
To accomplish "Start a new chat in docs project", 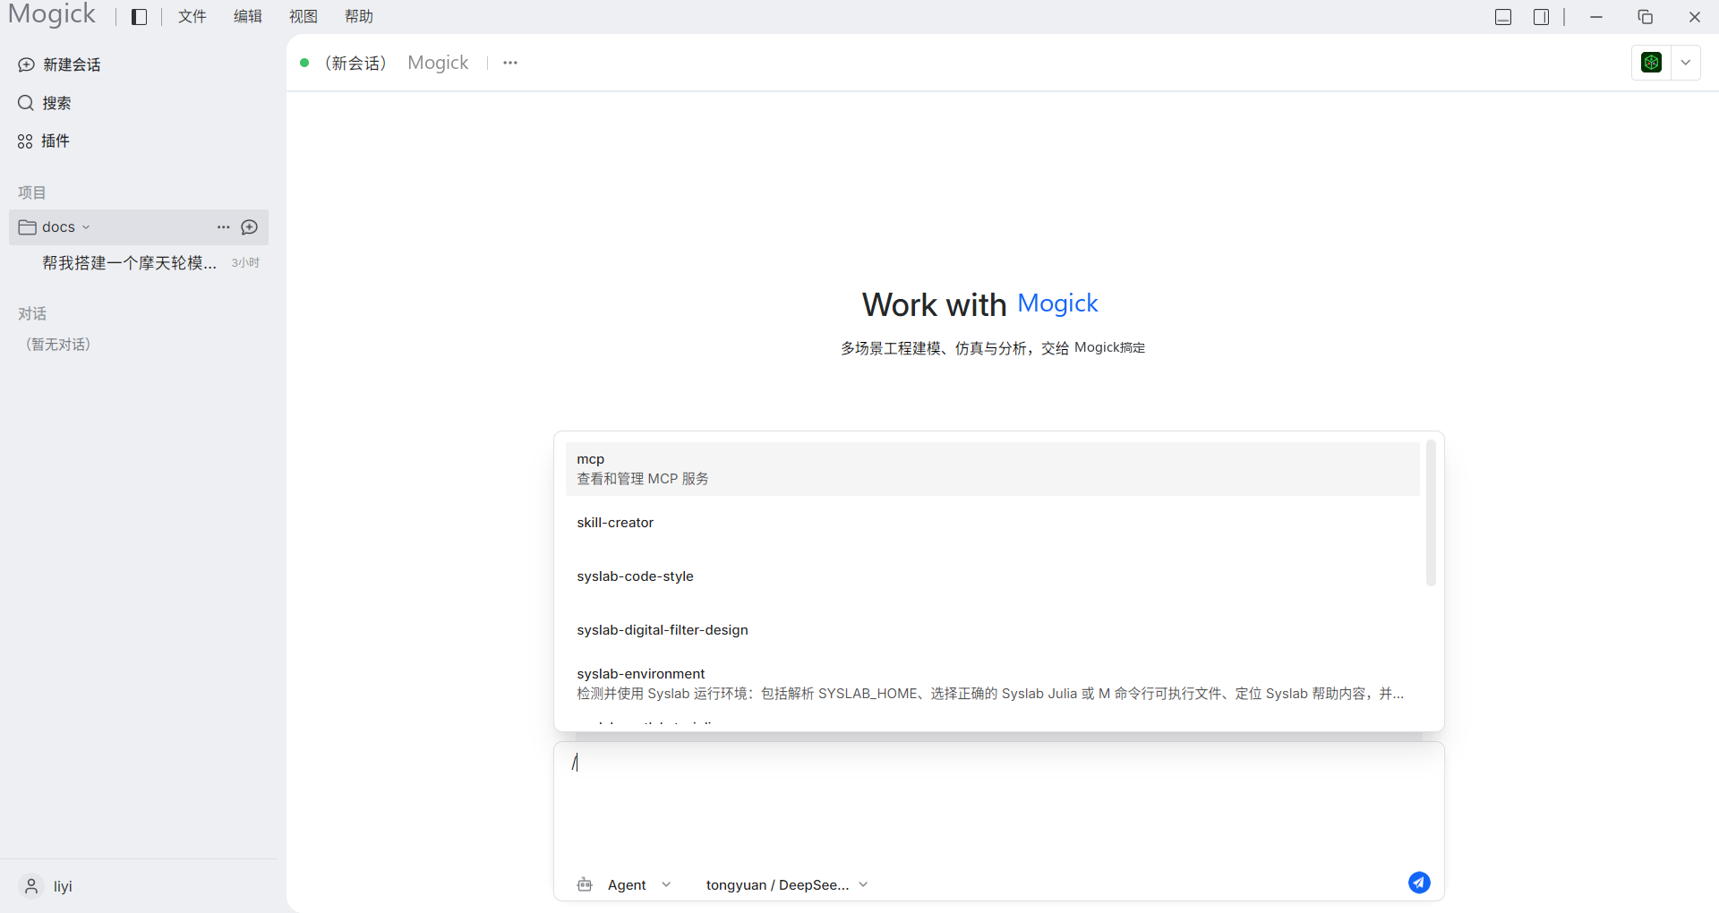I will [x=250, y=227].
